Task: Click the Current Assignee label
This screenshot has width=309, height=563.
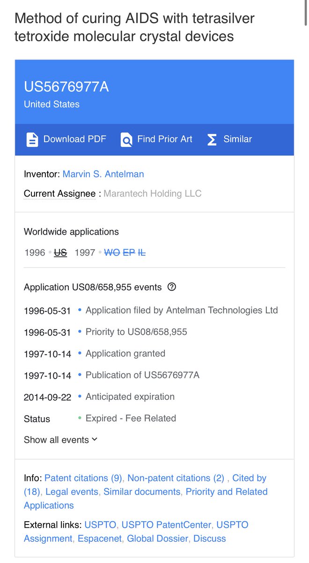Action: pyautogui.click(x=59, y=194)
